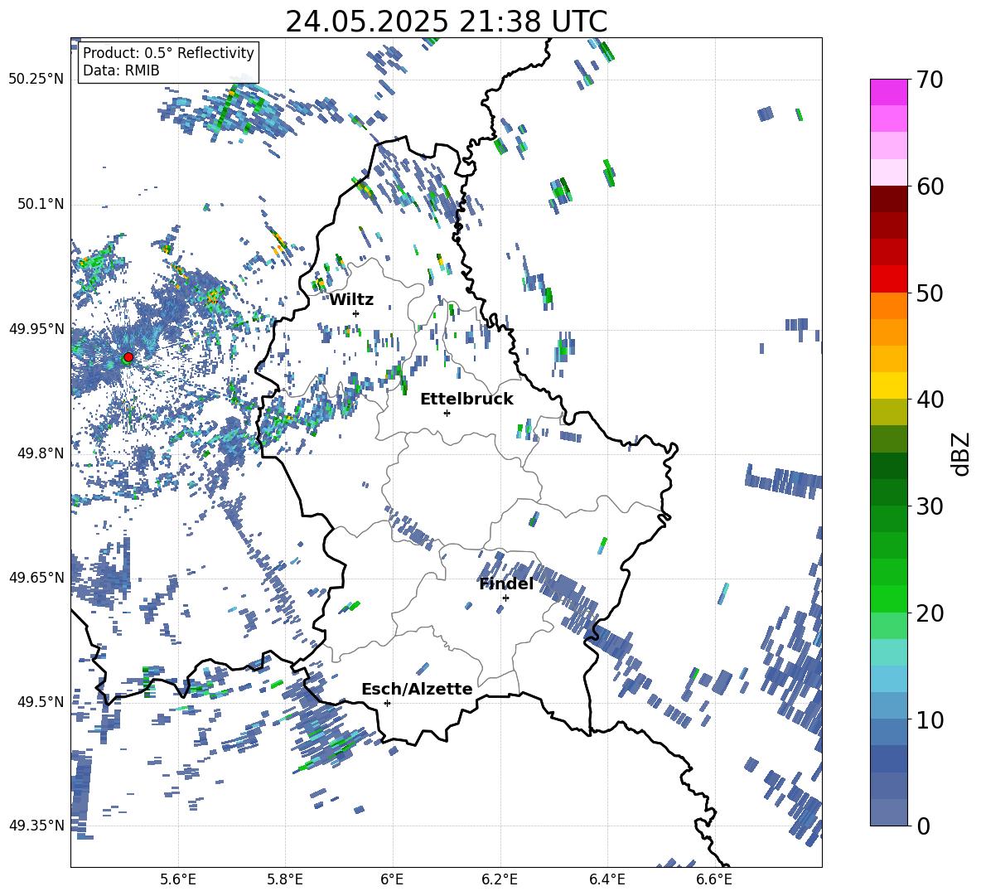Click the 'Data: RMIB' text
The height and width of the screenshot is (896, 981).
(x=121, y=70)
